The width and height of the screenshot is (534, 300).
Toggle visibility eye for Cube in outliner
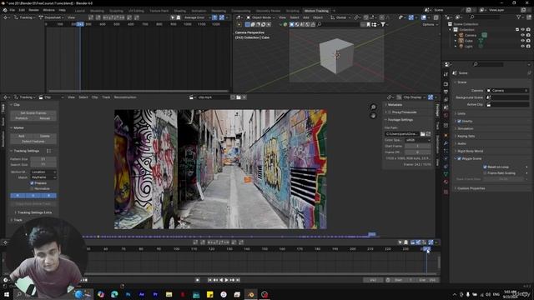click(x=522, y=41)
